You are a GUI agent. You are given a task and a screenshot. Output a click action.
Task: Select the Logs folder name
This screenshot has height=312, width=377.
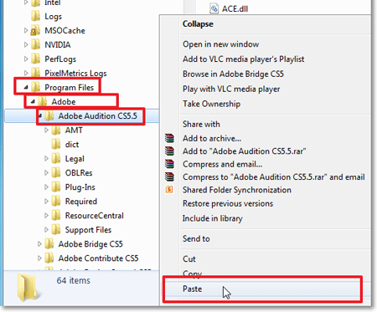tap(53, 17)
